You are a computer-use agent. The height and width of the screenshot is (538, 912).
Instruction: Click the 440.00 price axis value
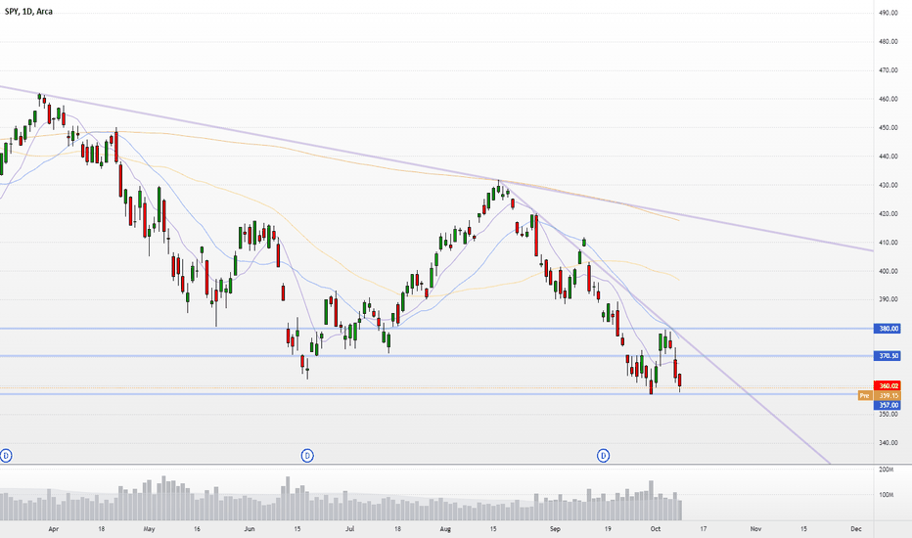pyautogui.click(x=889, y=157)
